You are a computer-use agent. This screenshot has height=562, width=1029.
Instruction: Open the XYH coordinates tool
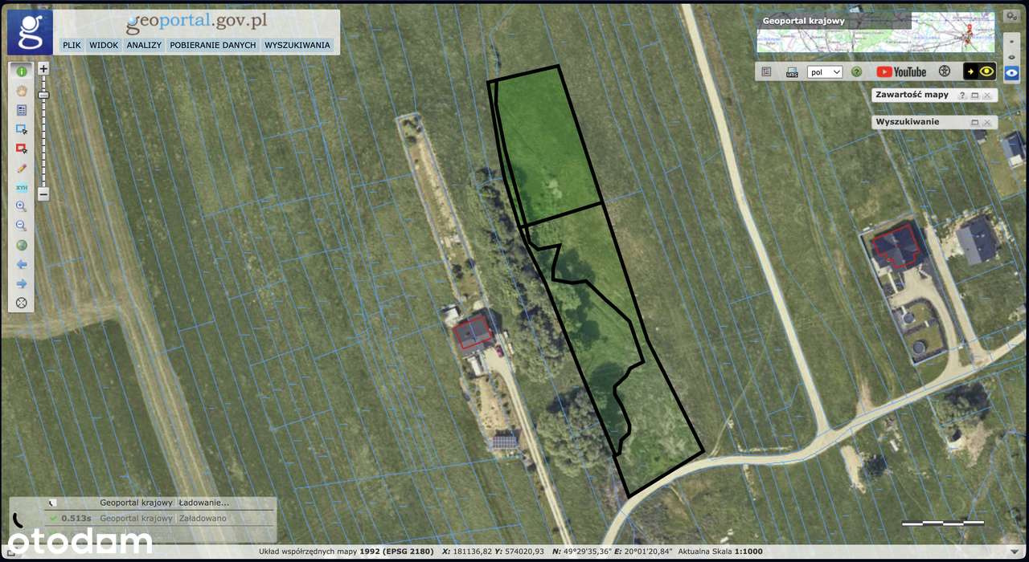click(x=22, y=187)
